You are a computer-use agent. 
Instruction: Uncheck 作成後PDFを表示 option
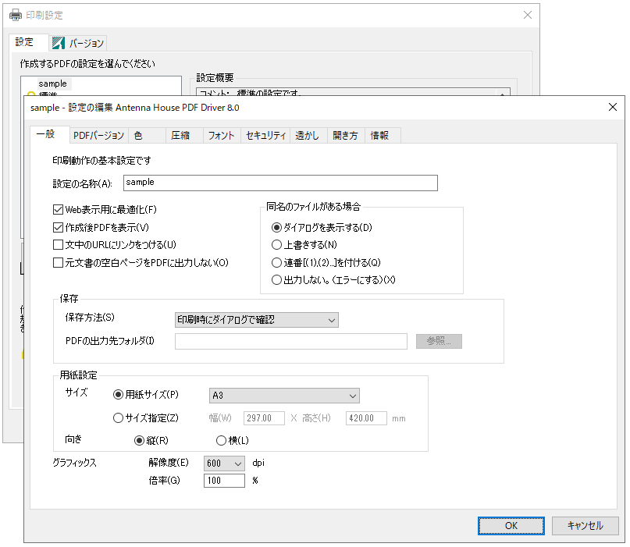click(58, 228)
